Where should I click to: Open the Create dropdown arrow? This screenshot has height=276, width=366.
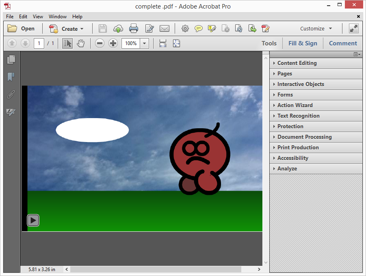pyautogui.click(x=82, y=29)
